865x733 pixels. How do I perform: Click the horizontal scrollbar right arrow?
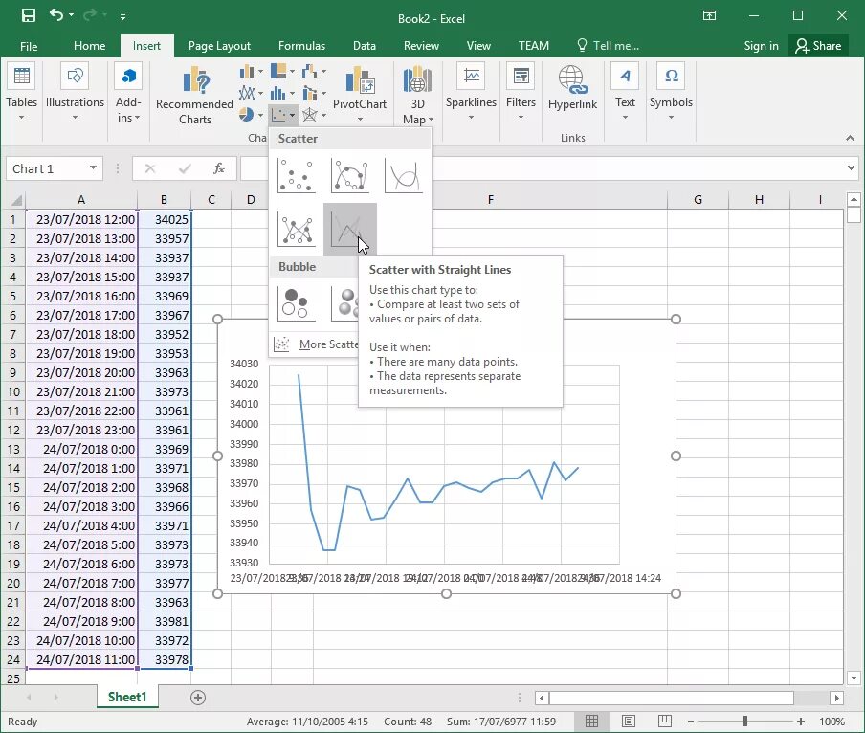pyautogui.click(x=837, y=699)
